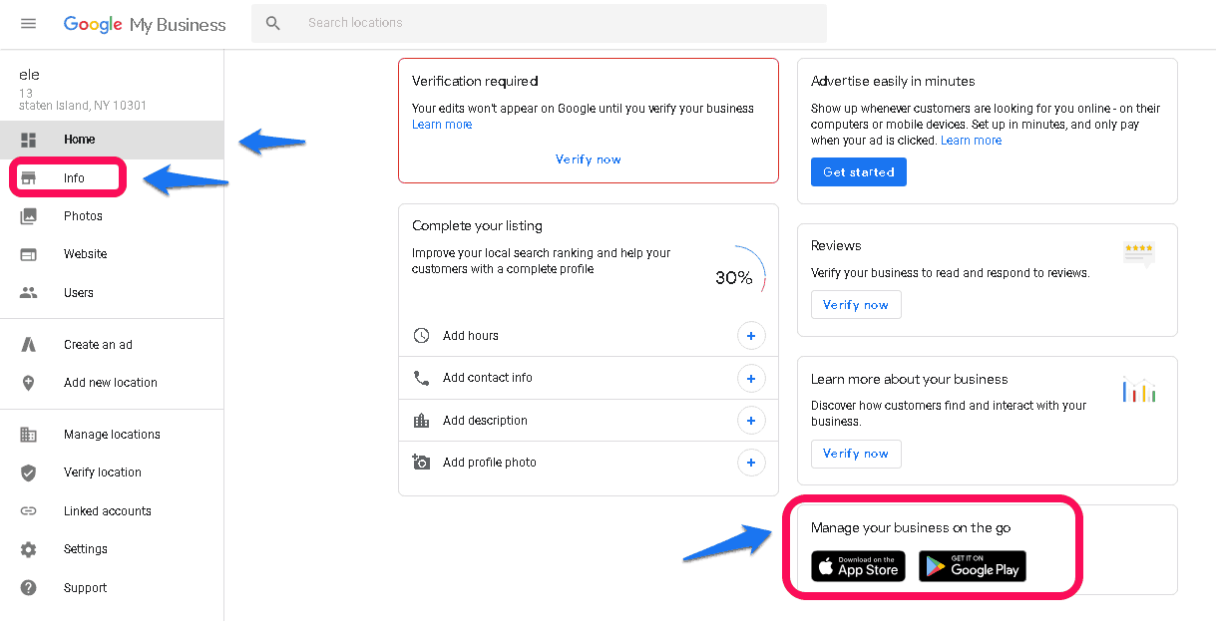Click the Create an ad AdWords icon
Viewport: 1216px width, 632px height.
click(29, 345)
